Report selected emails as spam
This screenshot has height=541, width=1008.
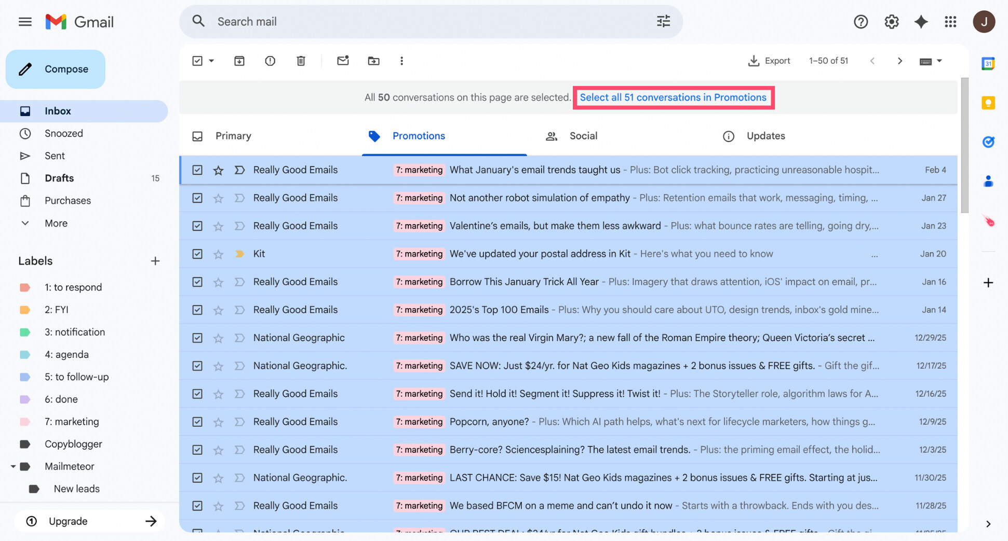pos(270,61)
